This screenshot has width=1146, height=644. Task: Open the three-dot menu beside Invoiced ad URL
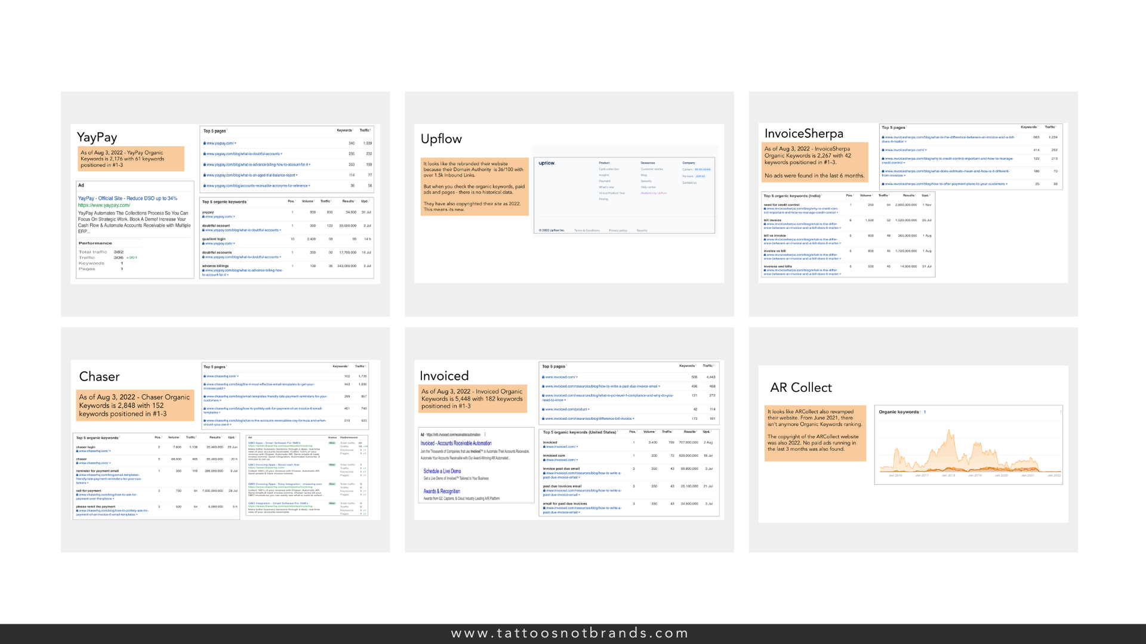[485, 435]
